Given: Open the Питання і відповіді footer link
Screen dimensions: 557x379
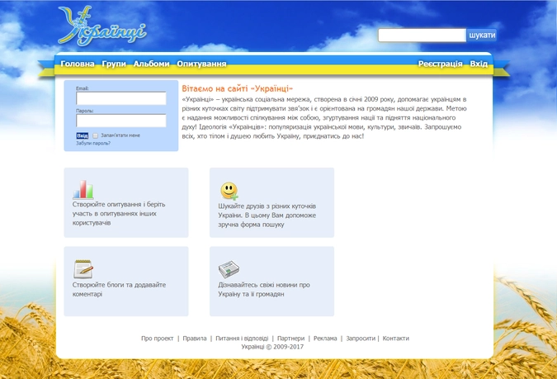Looking at the screenshot, I should (242, 339).
